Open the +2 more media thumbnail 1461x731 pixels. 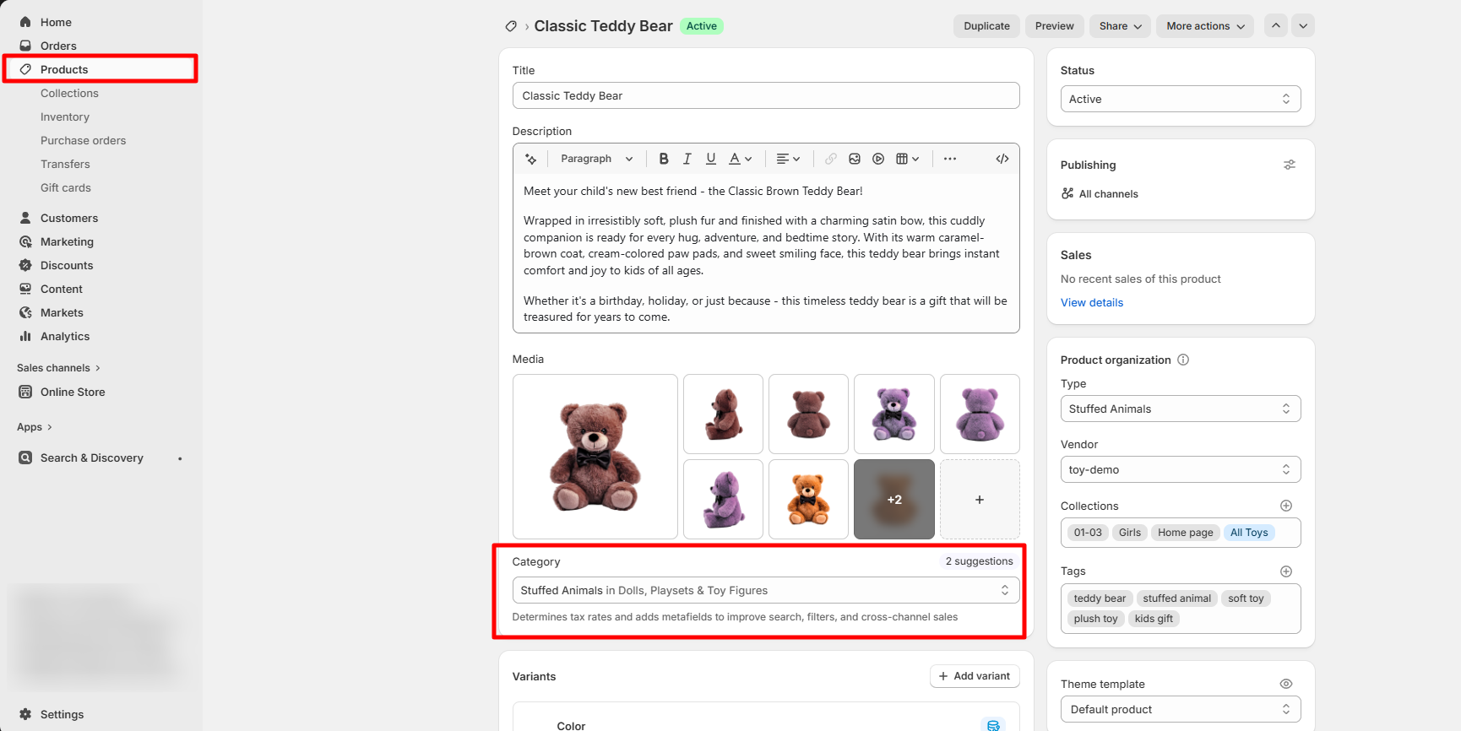pos(894,500)
